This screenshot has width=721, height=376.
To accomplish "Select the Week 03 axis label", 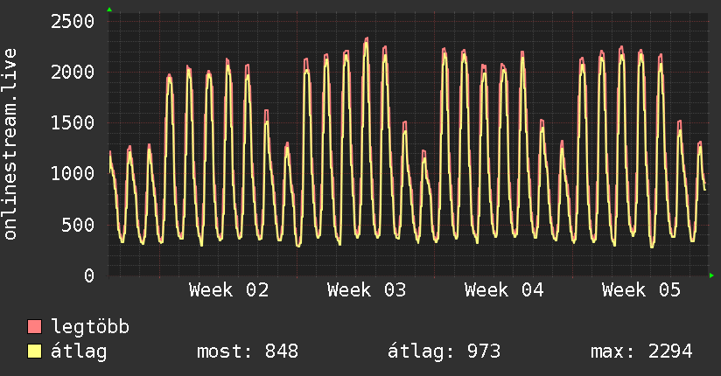I will (367, 290).
